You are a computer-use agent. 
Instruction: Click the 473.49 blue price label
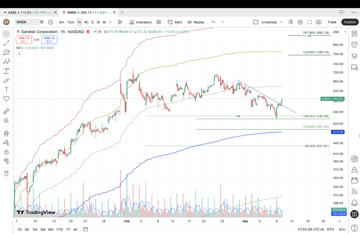338,132
